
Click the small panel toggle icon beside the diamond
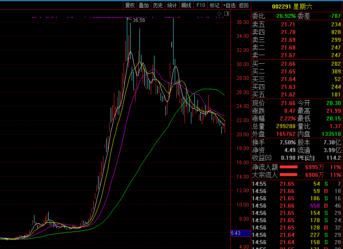pyautogui.click(x=226, y=14)
